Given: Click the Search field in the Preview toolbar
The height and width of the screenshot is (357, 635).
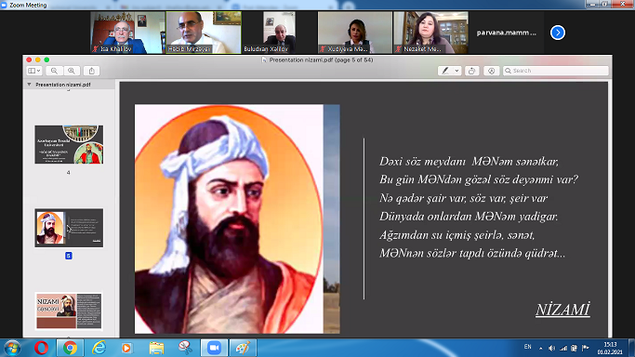Looking at the screenshot, I should pos(556,71).
